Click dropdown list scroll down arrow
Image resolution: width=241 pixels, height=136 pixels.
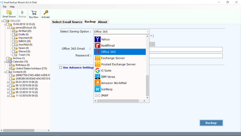[147, 98]
